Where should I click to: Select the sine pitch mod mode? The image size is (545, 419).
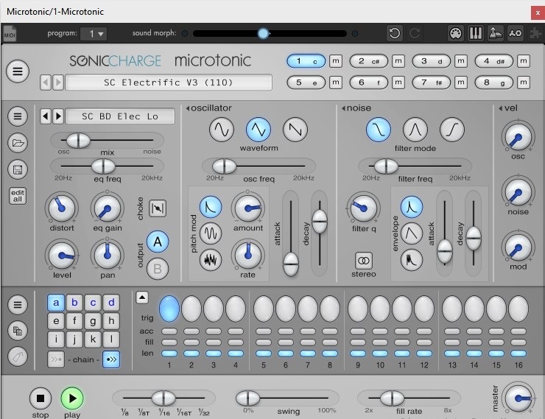click(211, 233)
